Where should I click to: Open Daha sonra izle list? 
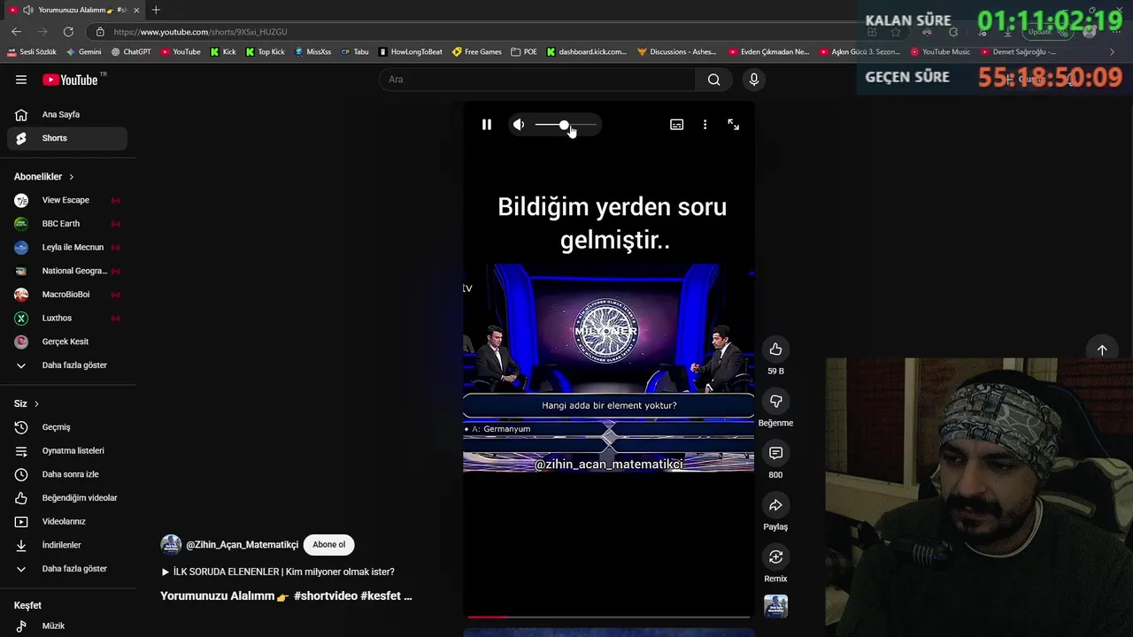tap(67, 474)
